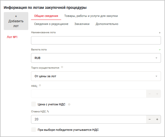
Task: Decrease Ставка НДС with minus button
Action: [150, 119]
